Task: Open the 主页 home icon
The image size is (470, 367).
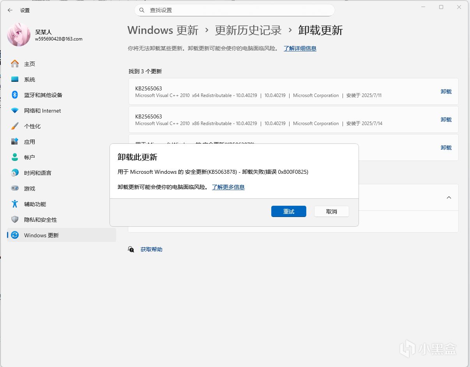Action: pyautogui.click(x=15, y=64)
